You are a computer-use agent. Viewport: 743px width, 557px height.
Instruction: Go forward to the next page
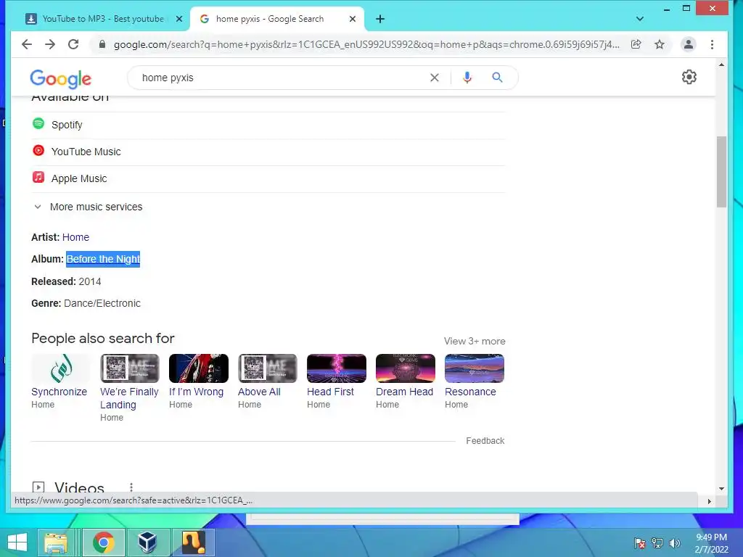click(50, 44)
